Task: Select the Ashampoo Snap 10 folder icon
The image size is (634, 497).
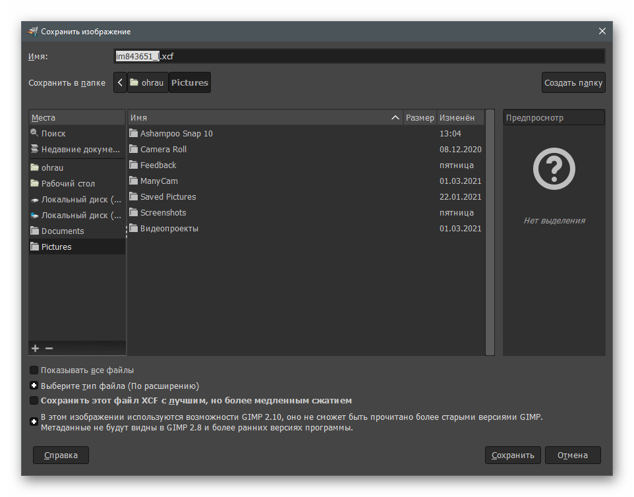Action: click(x=134, y=133)
